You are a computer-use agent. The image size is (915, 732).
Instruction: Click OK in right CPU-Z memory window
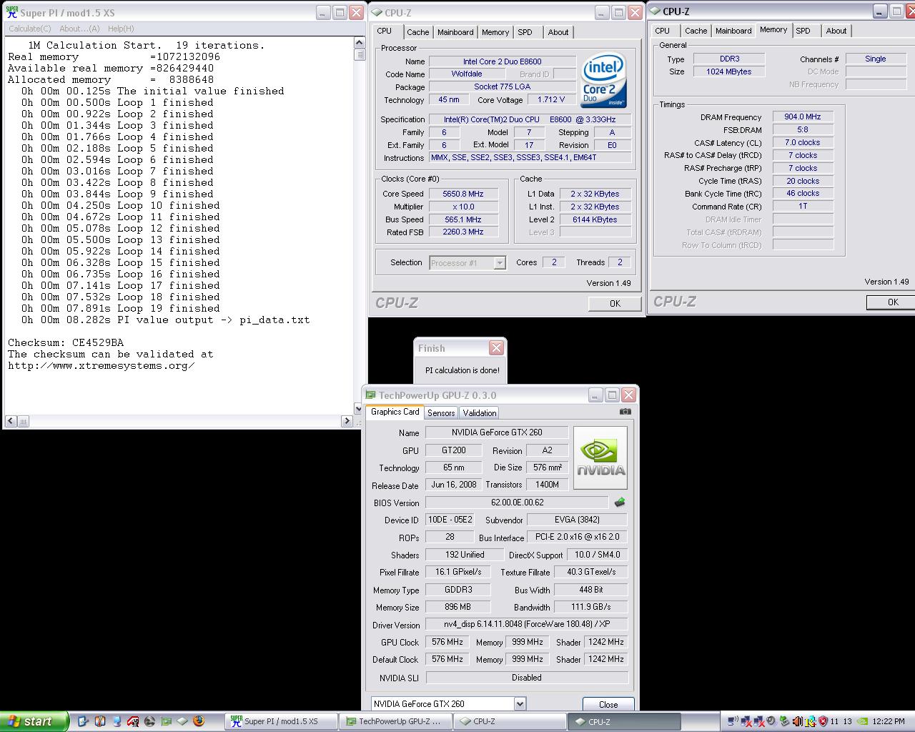pos(892,302)
